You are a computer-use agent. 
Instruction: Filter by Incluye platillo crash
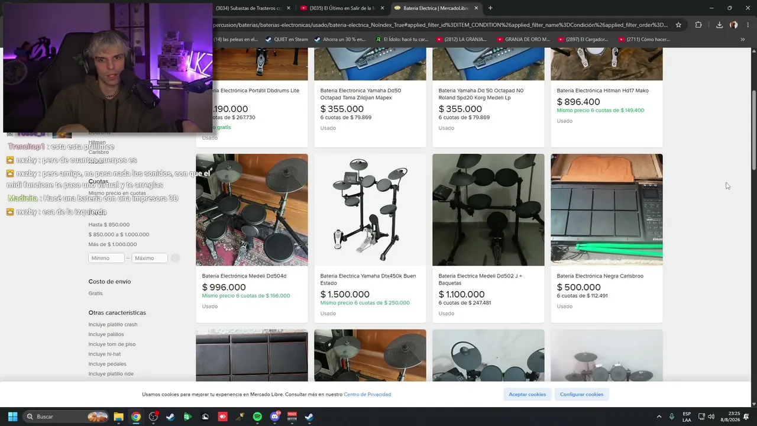point(113,324)
